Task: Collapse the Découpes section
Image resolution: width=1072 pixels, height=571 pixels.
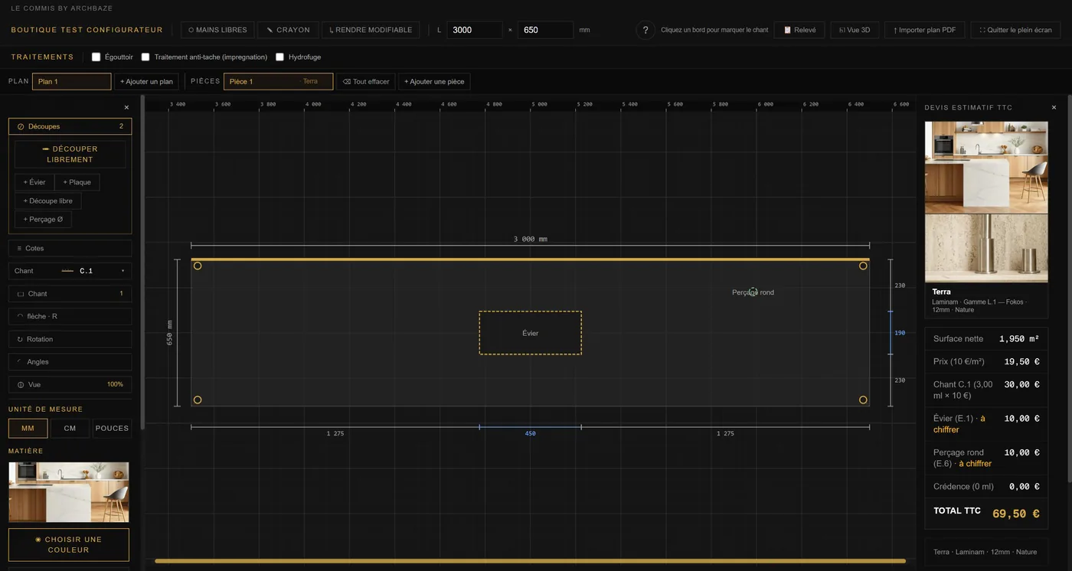Action: click(x=70, y=126)
